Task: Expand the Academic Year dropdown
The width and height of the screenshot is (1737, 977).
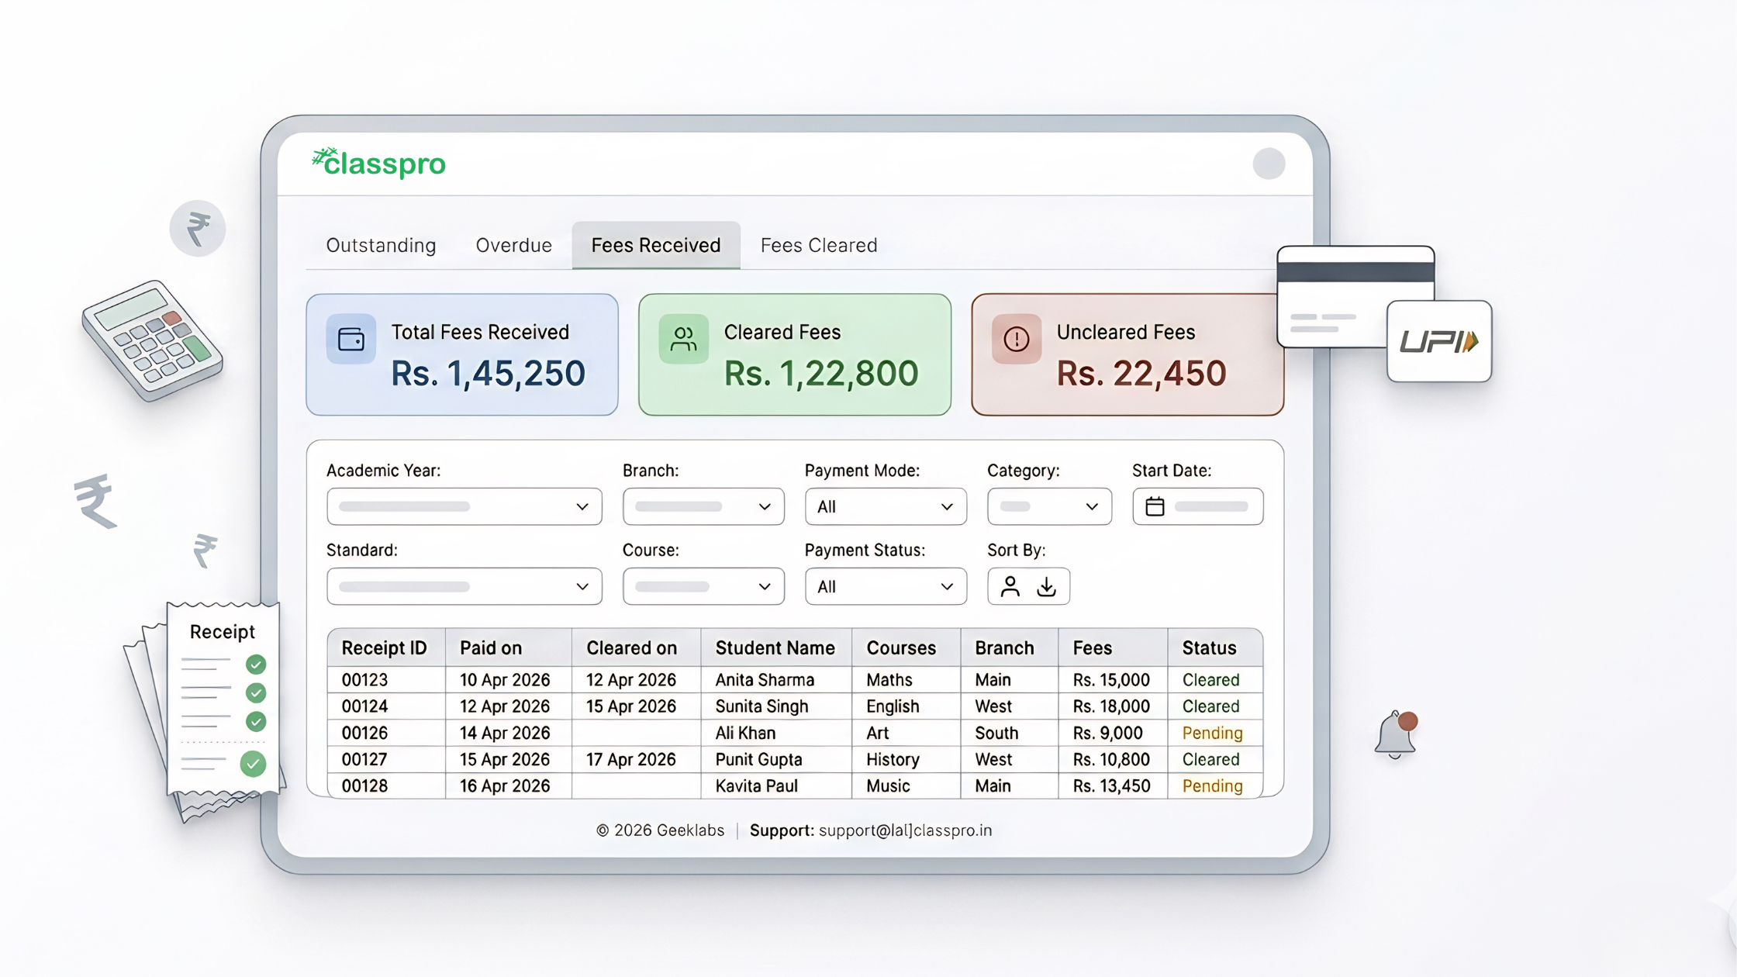Action: tap(464, 506)
